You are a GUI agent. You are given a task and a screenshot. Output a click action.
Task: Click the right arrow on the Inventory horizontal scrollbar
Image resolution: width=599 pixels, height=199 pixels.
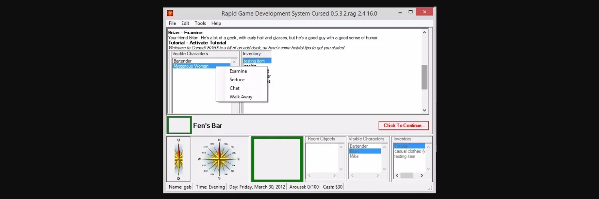click(422, 176)
